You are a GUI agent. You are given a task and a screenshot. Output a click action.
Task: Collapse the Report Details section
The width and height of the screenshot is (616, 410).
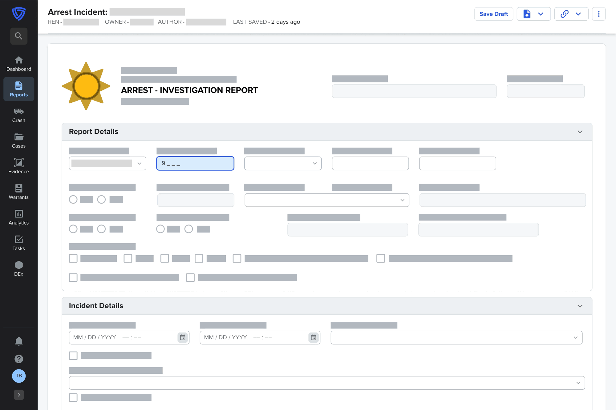point(580,132)
